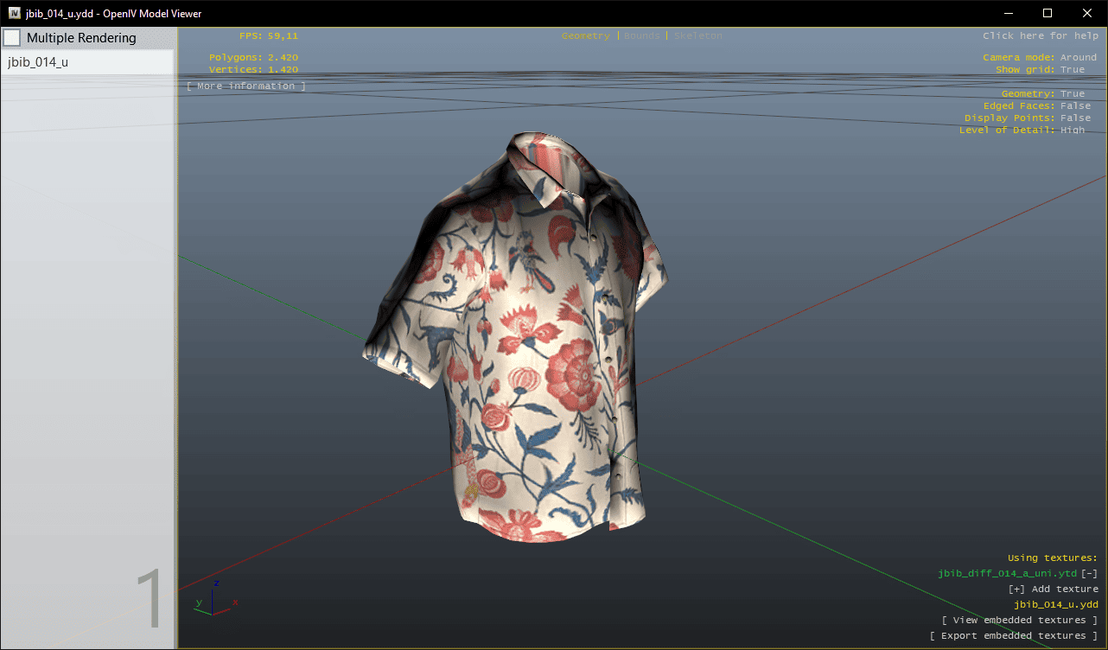Image resolution: width=1108 pixels, height=650 pixels.
Task: Click the XYZ axis orientation gizmo
Action: pyautogui.click(x=213, y=600)
